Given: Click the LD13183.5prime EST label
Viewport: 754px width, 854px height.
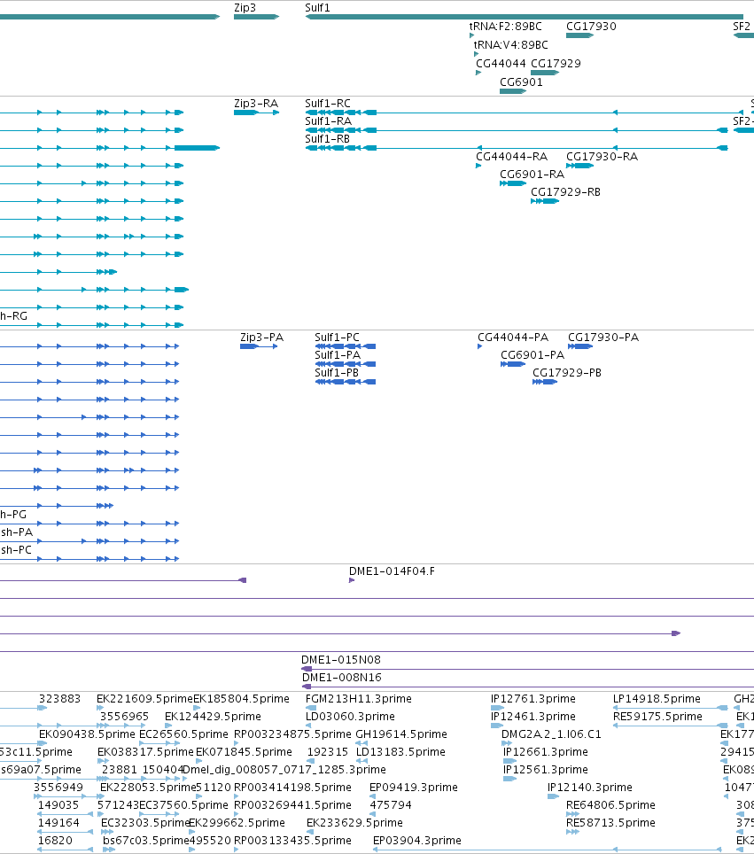Looking at the screenshot, I should click(x=400, y=751).
